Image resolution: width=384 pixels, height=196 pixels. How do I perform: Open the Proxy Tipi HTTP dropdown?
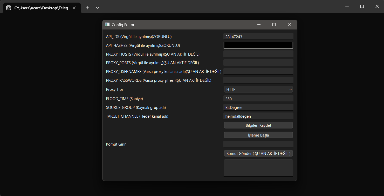tap(258, 89)
